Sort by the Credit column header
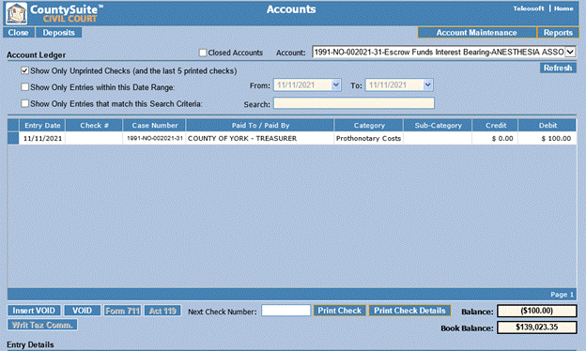The width and height of the screenshot is (586, 351). pyautogui.click(x=496, y=125)
